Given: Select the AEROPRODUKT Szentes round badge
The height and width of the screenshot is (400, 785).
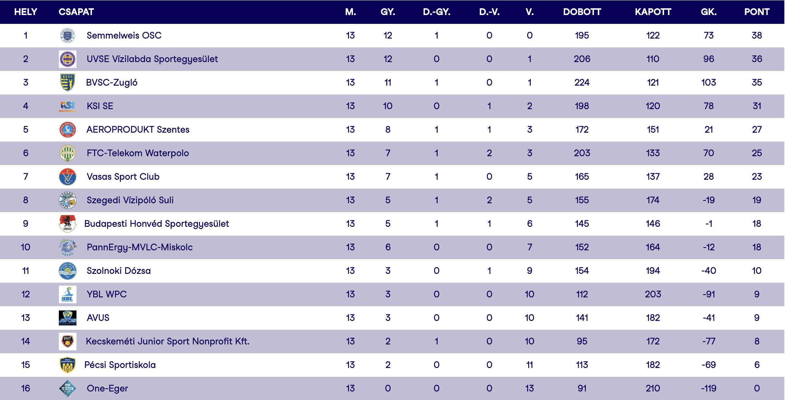Looking at the screenshot, I should coord(68,130).
